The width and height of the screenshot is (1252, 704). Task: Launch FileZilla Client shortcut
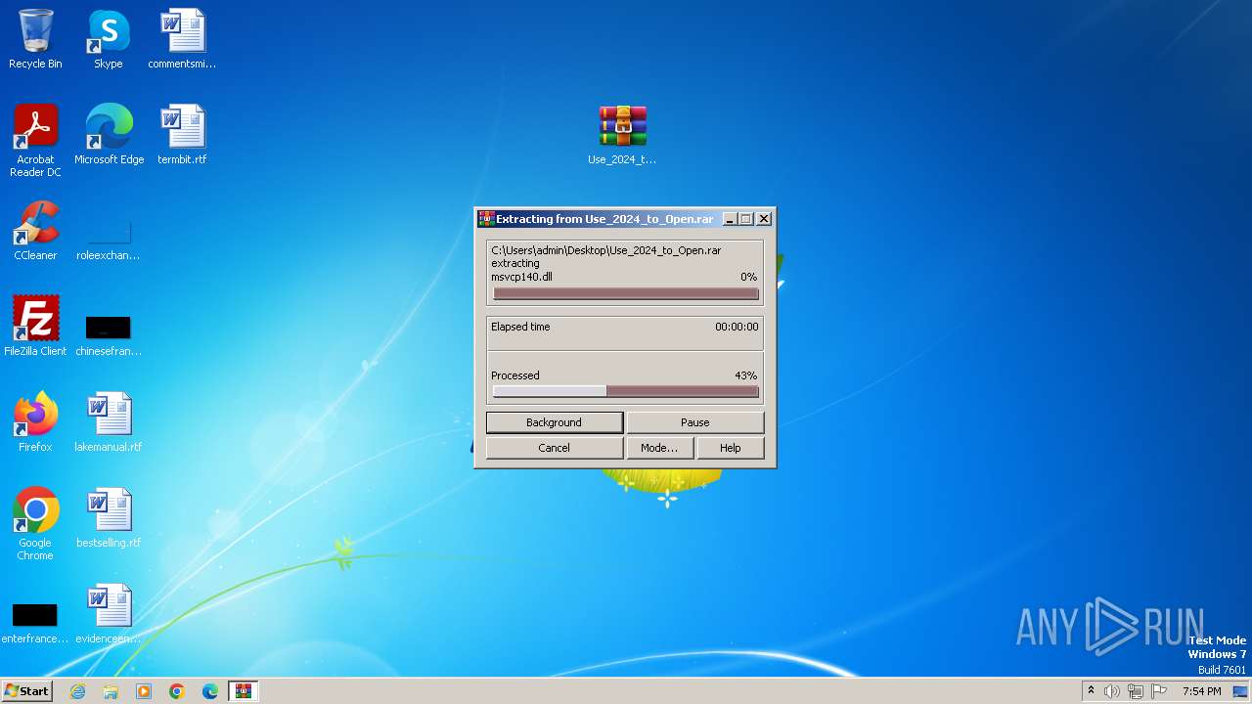[35, 326]
